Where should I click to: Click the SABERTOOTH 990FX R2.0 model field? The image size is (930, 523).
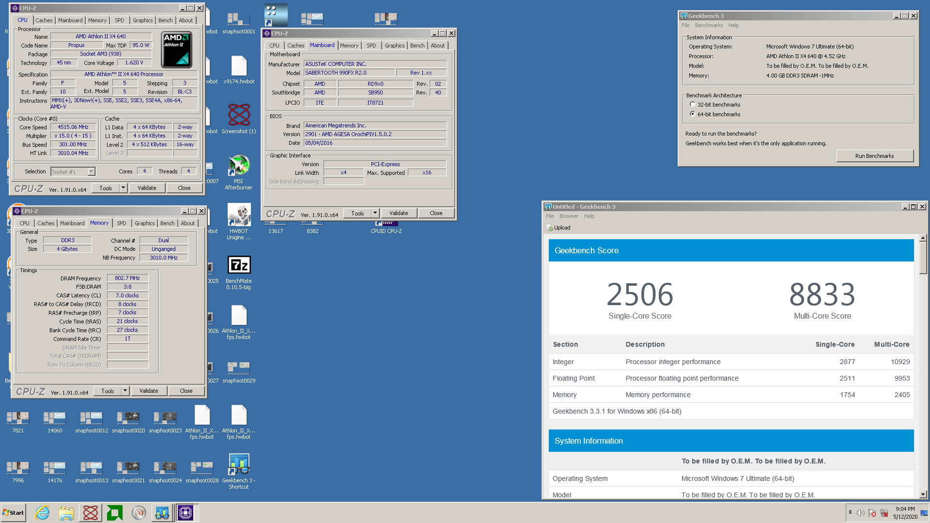coord(349,73)
